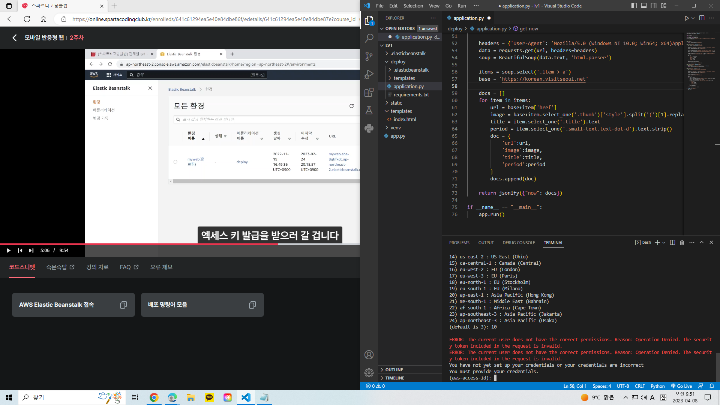Refresh the browser page

point(27,19)
